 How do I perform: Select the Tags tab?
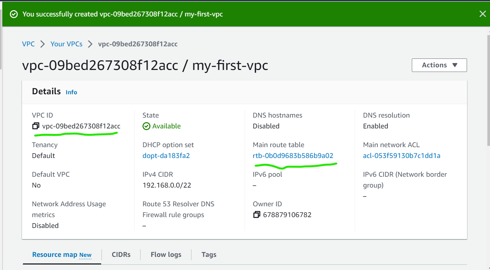pyautogui.click(x=209, y=255)
